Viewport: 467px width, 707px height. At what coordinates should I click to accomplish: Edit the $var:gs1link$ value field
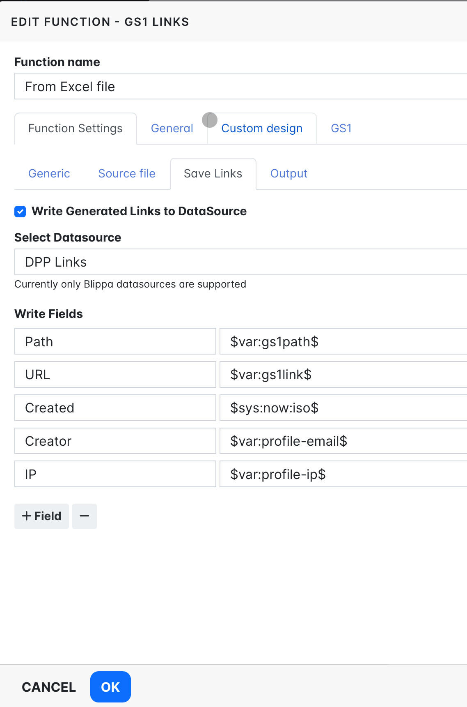point(343,375)
